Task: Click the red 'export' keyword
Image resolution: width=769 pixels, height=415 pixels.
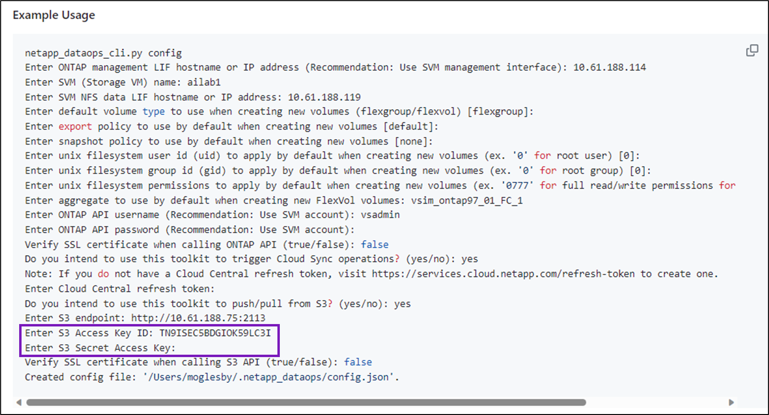Action: click(x=75, y=127)
